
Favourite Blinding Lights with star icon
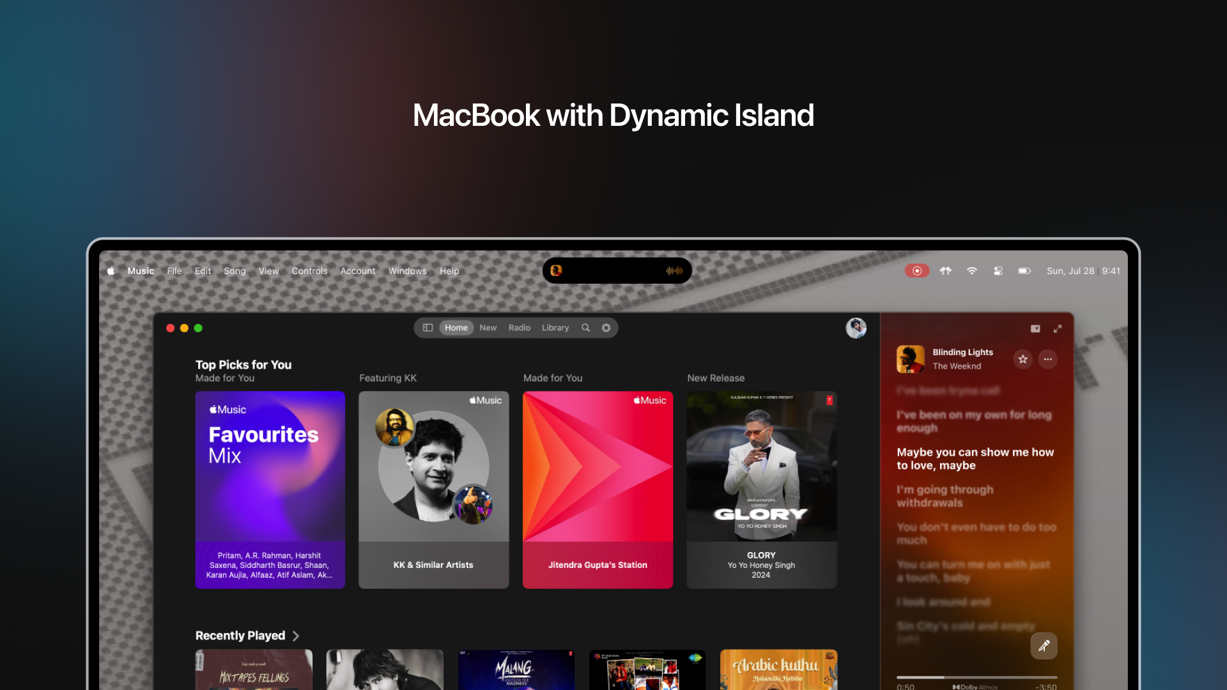[1022, 359]
